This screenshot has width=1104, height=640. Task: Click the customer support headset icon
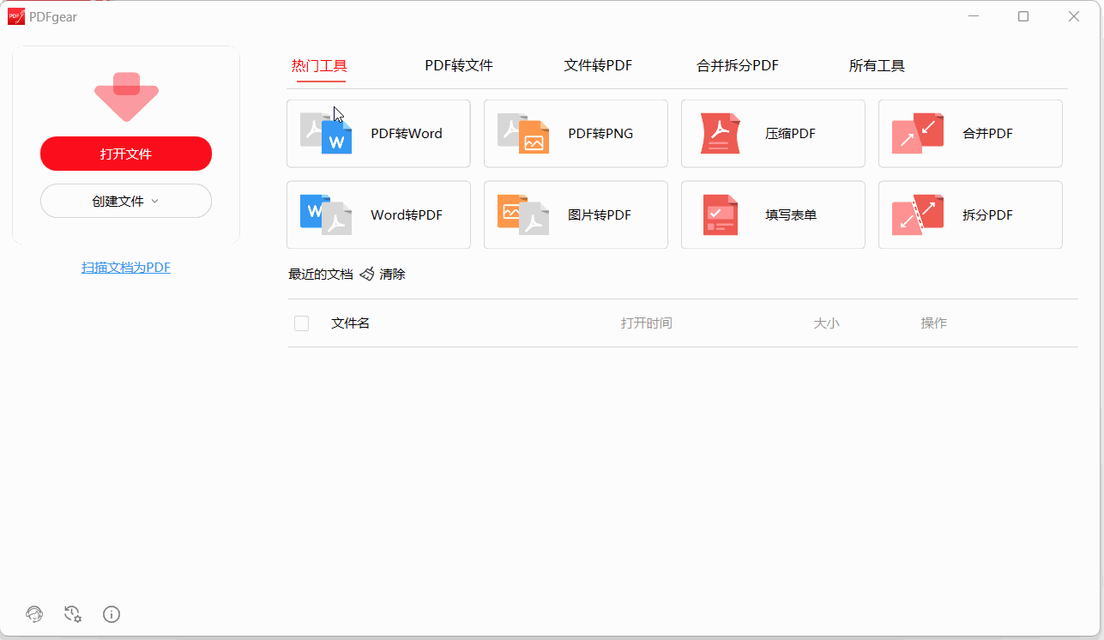[34, 613]
